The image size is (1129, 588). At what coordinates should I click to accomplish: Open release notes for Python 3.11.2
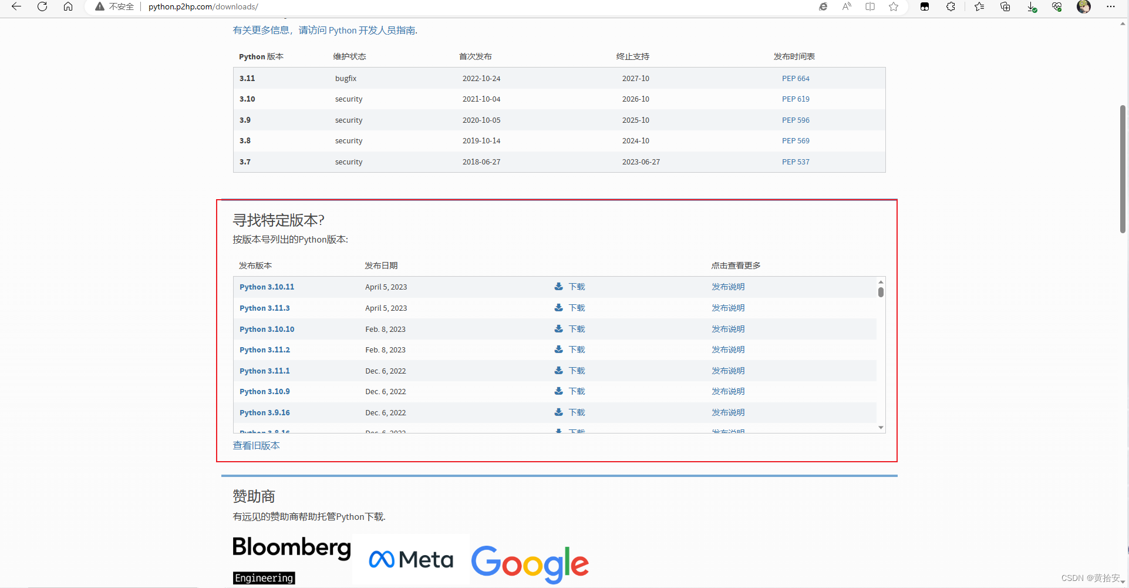(728, 350)
